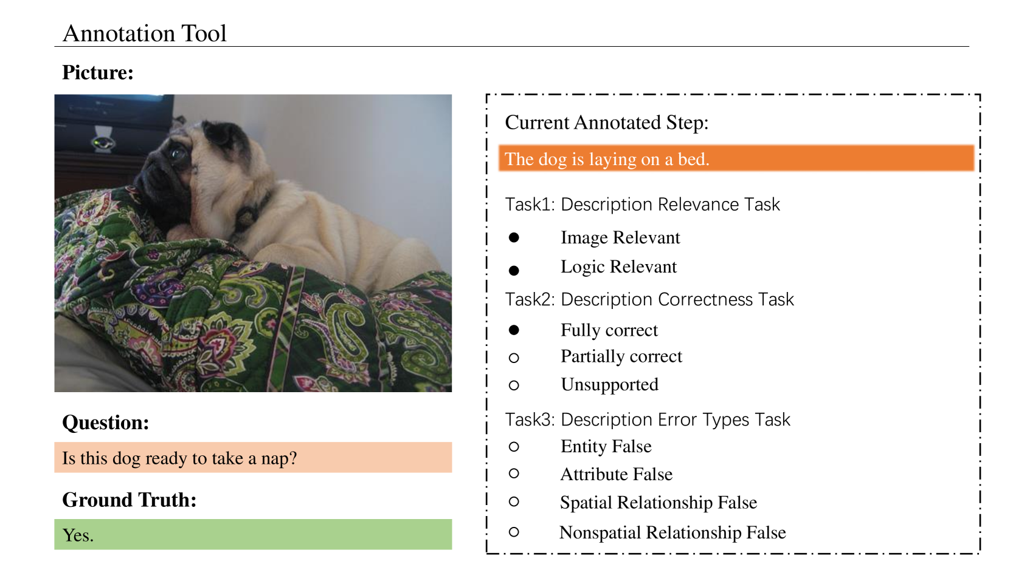Click the Current Annotated Step label
The width and height of the screenshot is (1010, 567).
click(607, 123)
